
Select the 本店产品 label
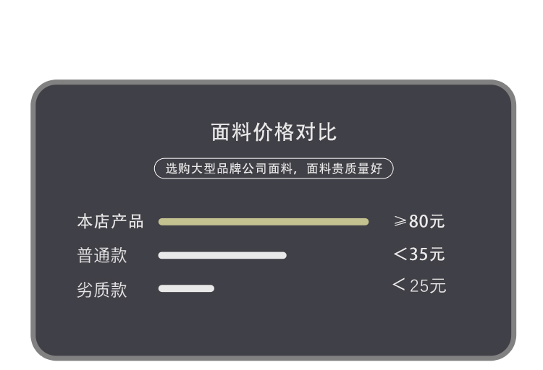pyautogui.click(x=110, y=222)
